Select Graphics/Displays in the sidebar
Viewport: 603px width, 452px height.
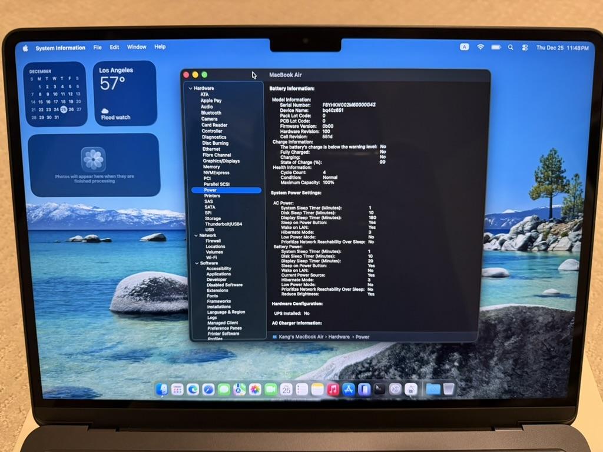(221, 161)
